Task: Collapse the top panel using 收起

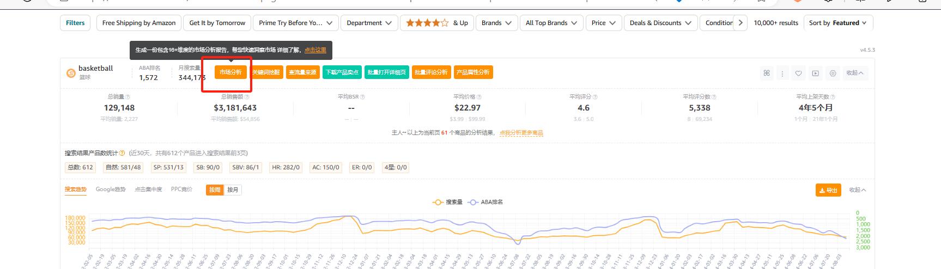Action: pyautogui.click(x=854, y=73)
